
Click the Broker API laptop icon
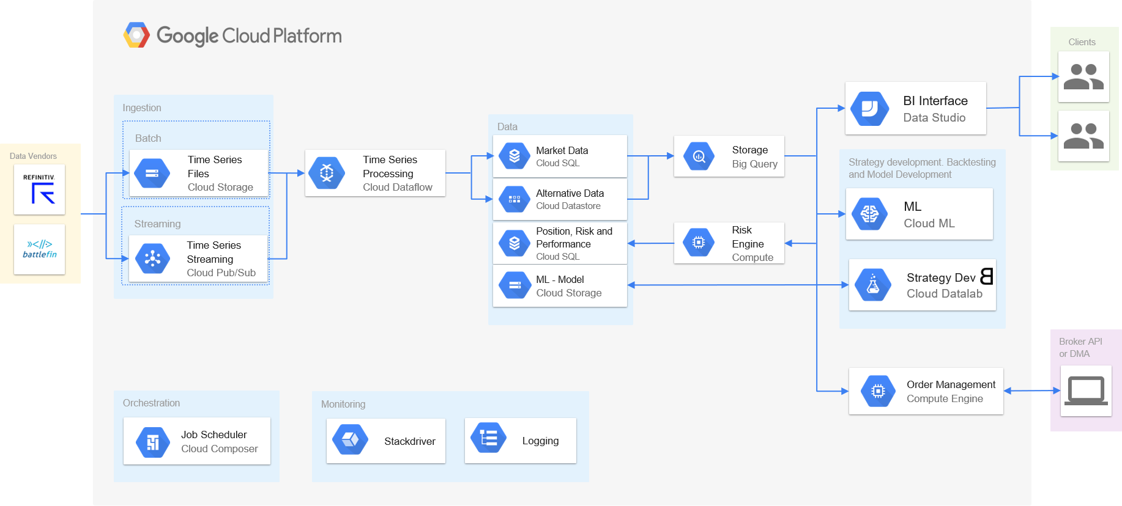[1086, 391]
